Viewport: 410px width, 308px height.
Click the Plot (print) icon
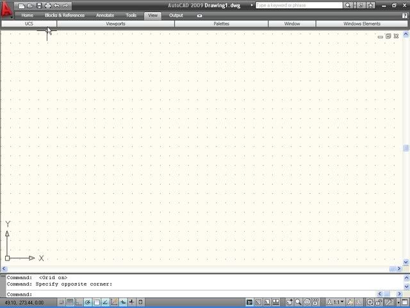click(x=48, y=5)
